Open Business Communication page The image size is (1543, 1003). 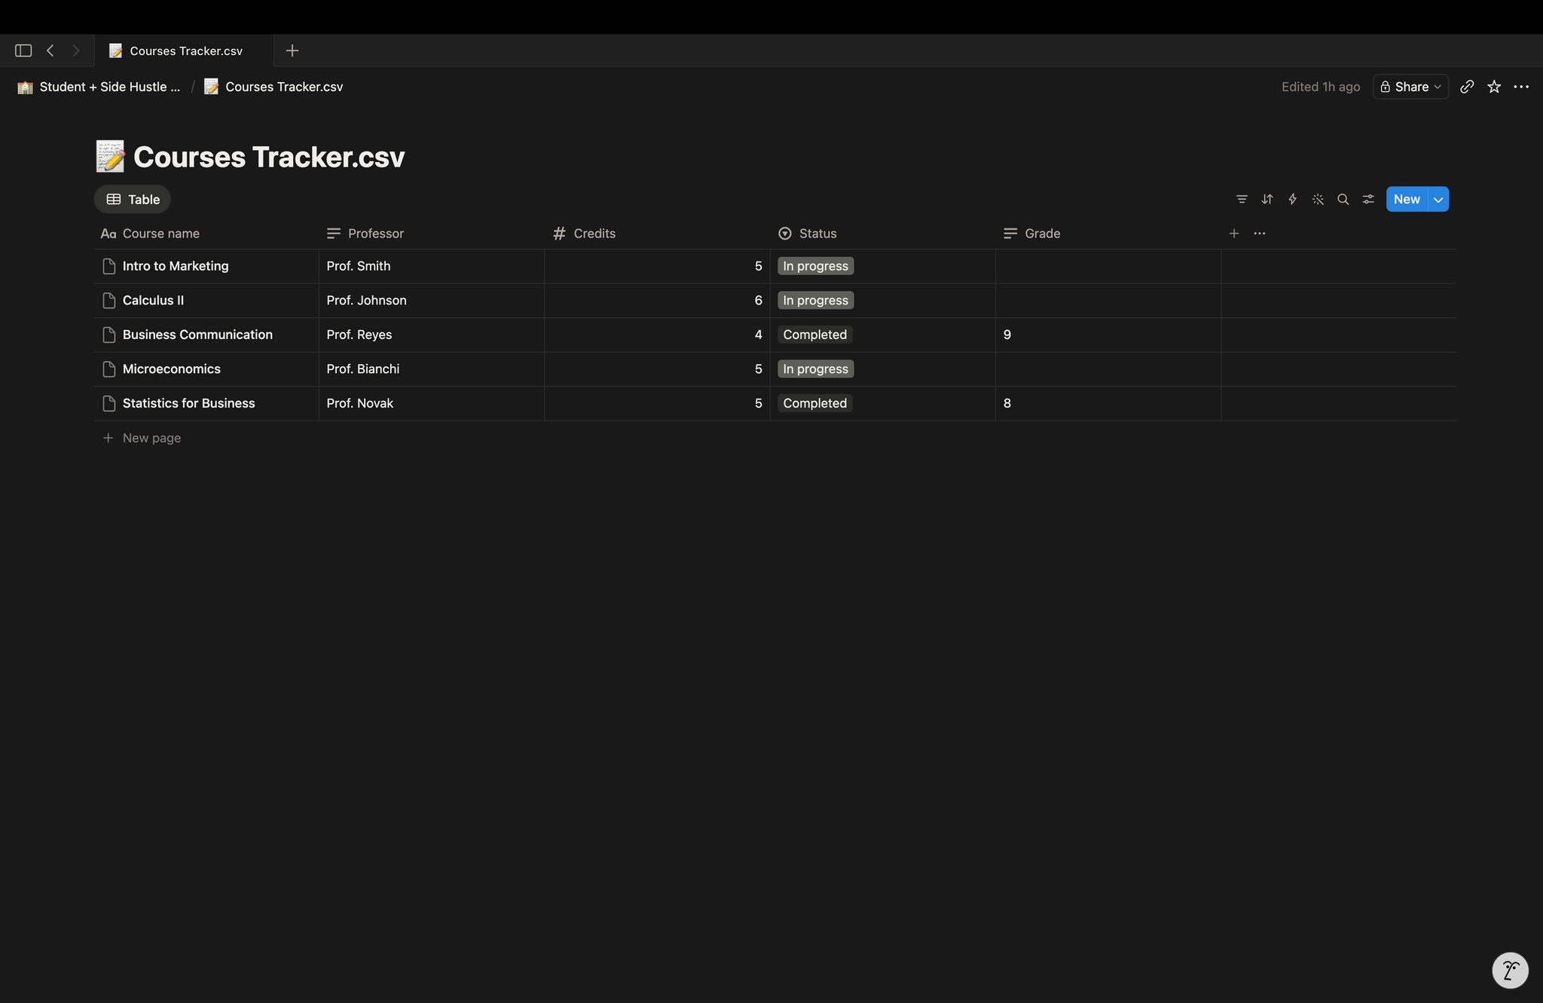197,335
